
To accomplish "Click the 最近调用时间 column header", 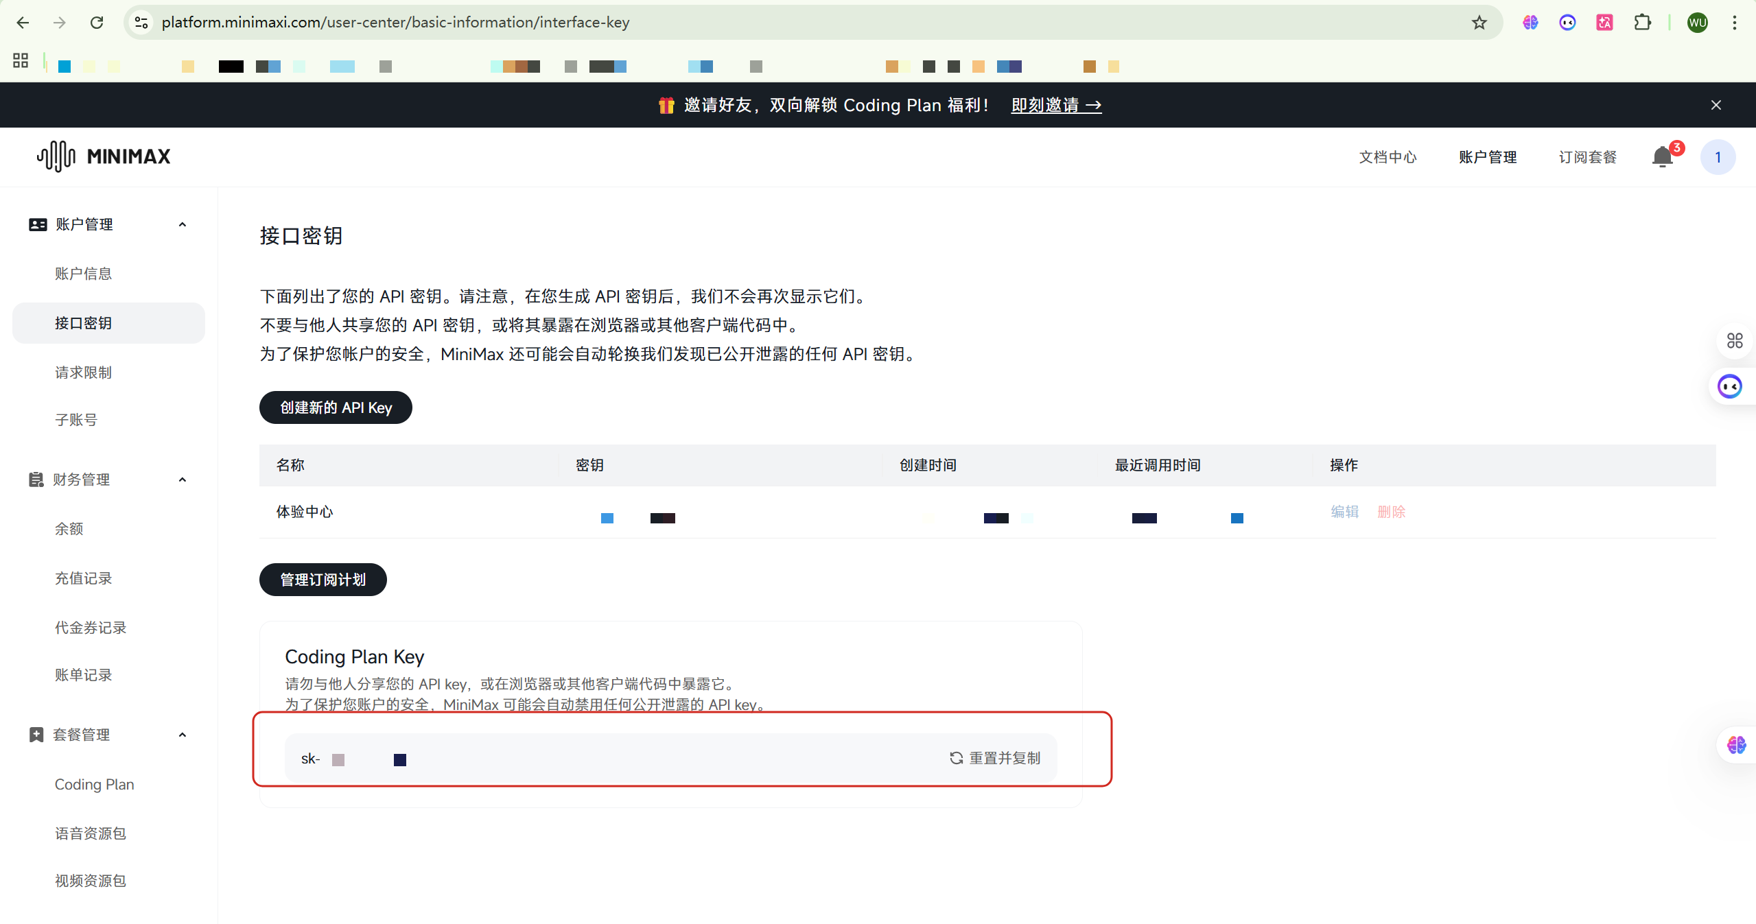I will point(1158,465).
